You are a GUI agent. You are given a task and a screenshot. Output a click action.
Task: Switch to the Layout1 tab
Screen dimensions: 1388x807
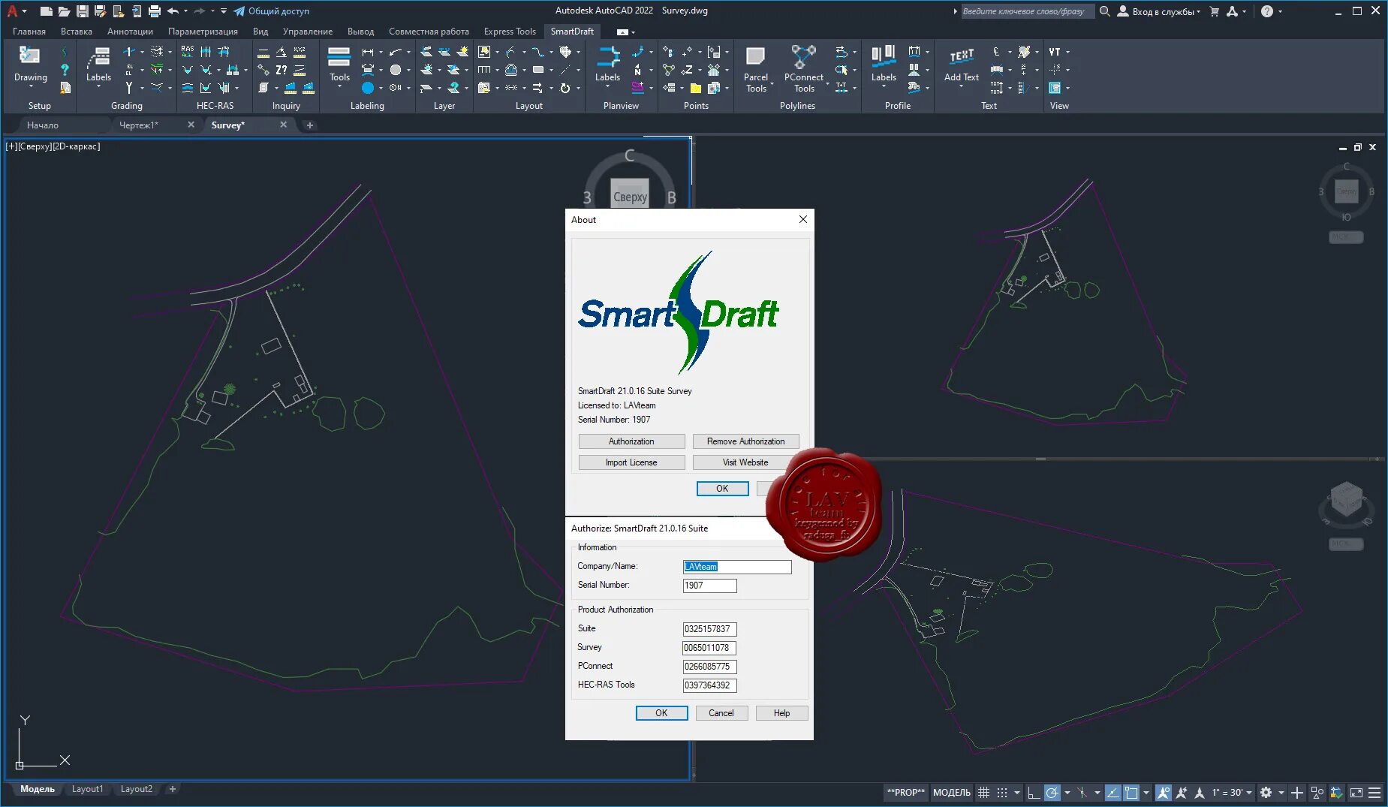(x=87, y=789)
